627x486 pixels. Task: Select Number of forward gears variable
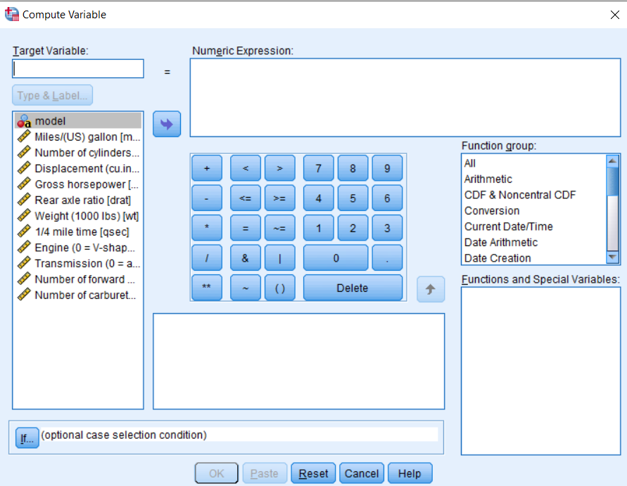tap(78, 279)
